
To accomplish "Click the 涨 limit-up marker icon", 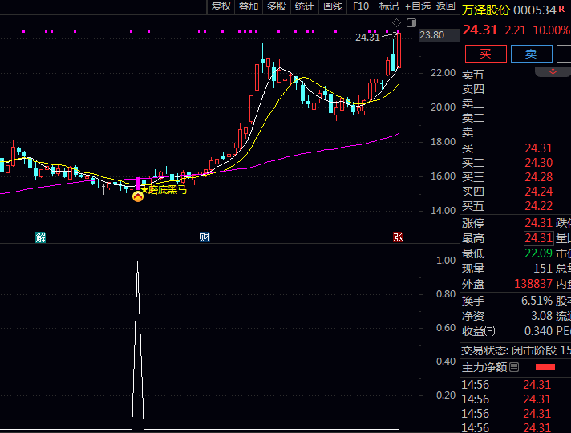I will tap(398, 237).
